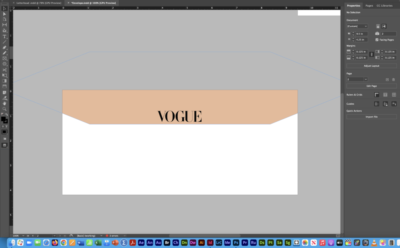The image size is (400, 248).
Task: Select the Pencil tool
Action: 4,53
